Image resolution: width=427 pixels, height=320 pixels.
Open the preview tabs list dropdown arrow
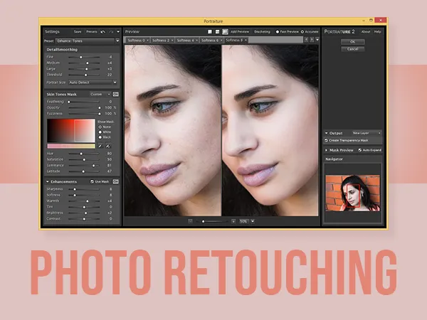point(317,40)
